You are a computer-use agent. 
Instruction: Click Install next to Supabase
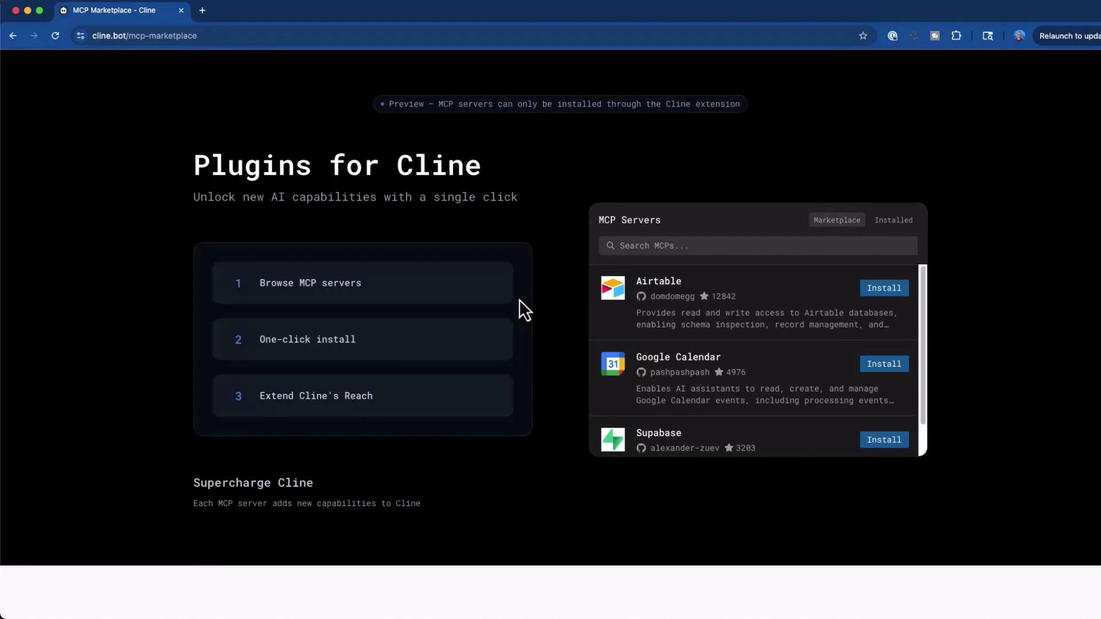[x=884, y=440]
